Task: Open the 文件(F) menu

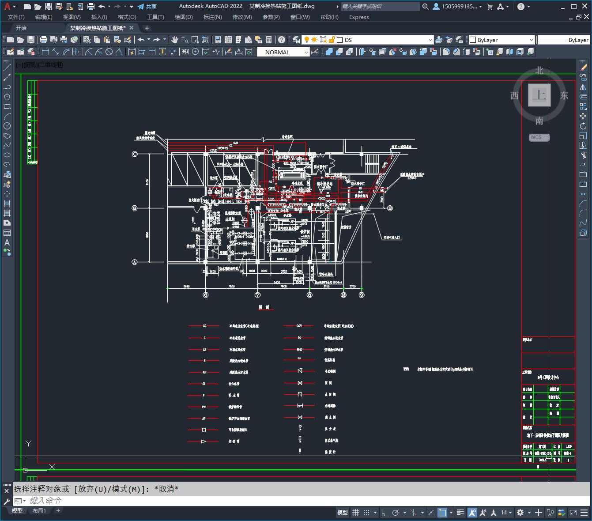Action: click(16, 17)
